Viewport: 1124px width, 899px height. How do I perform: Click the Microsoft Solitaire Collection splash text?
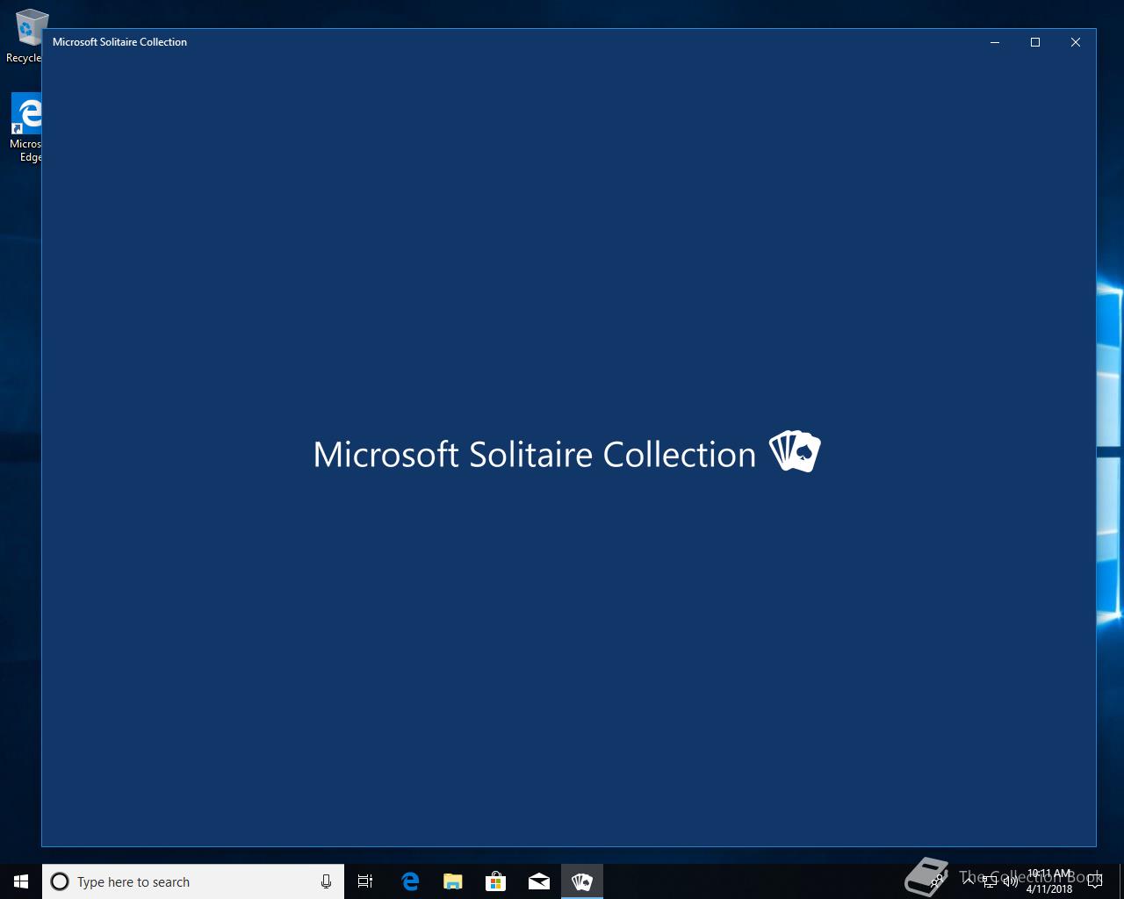coord(535,455)
